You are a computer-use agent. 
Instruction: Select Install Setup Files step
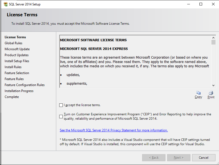coord(17,61)
